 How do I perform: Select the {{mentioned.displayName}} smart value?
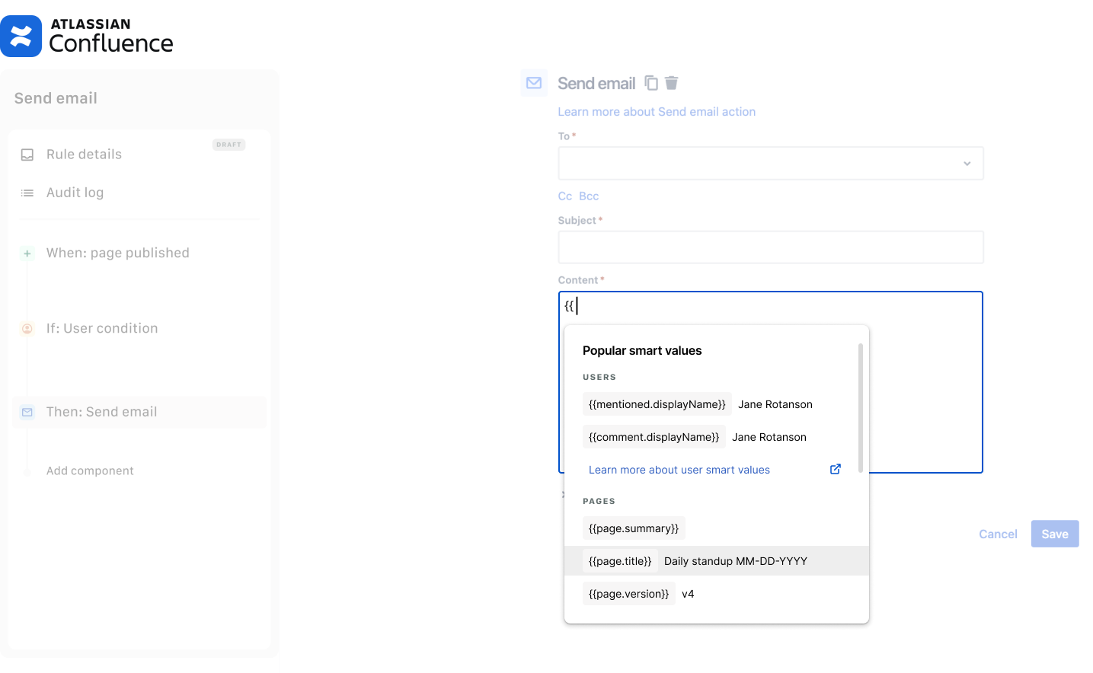pyautogui.click(x=657, y=403)
